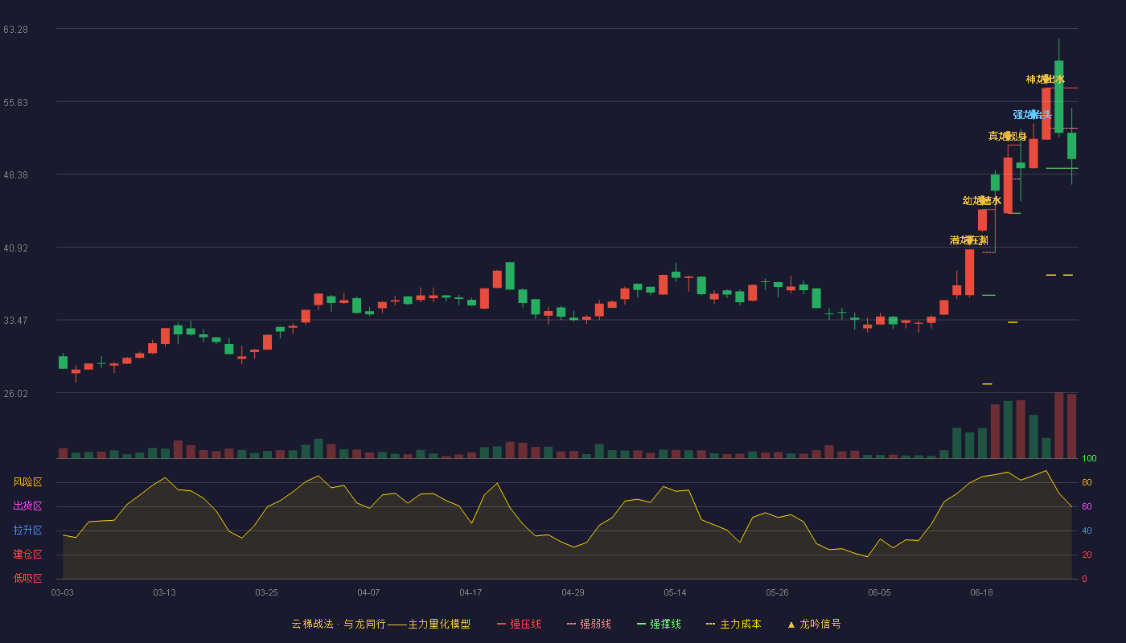Click the tallest red volume bar at the far right
This screenshot has width=1126, height=643.
click(x=1058, y=425)
